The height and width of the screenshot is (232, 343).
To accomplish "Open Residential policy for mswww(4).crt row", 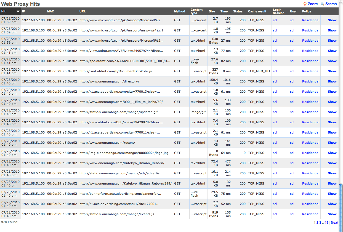I will (x=310, y=30).
